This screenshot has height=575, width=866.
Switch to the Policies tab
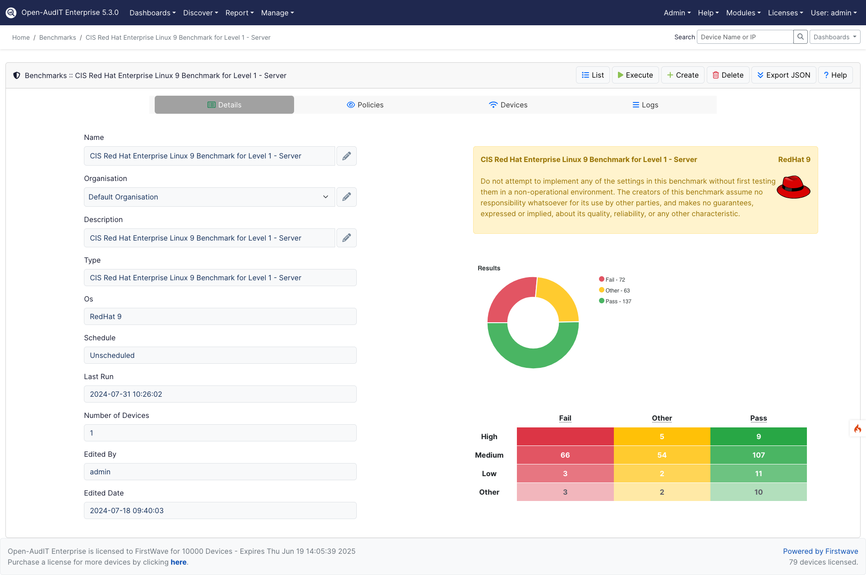pyautogui.click(x=365, y=104)
